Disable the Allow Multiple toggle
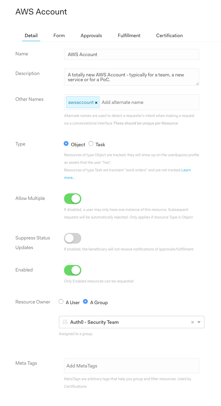 pyautogui.click(x=72, y=199)
